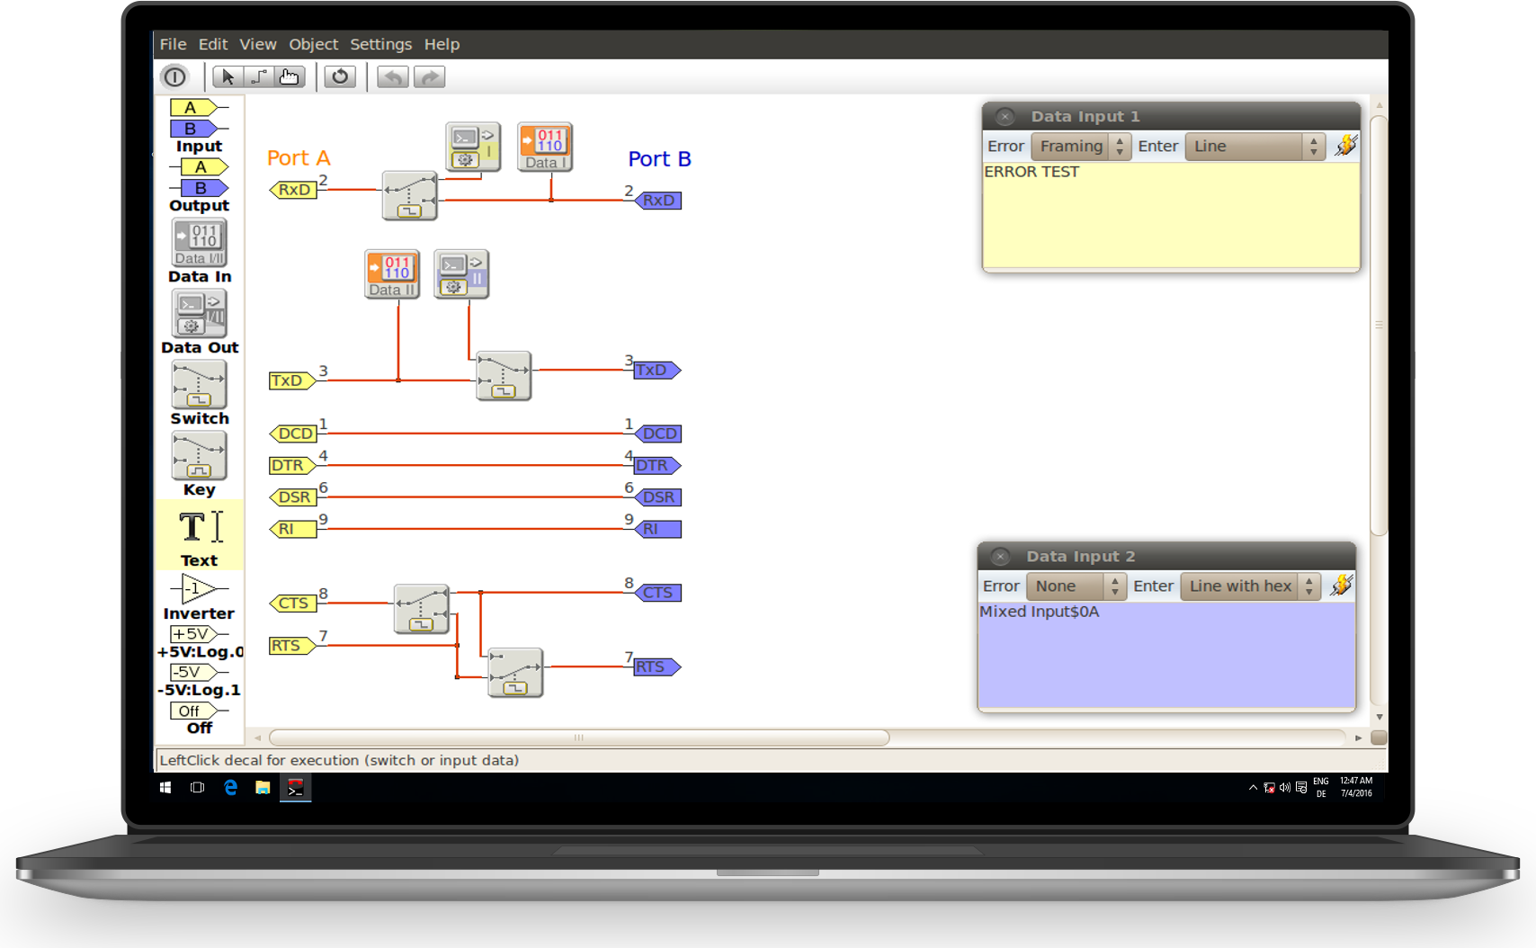
Task: Select the wire connection tool
Action: click(x=258, y=77)
